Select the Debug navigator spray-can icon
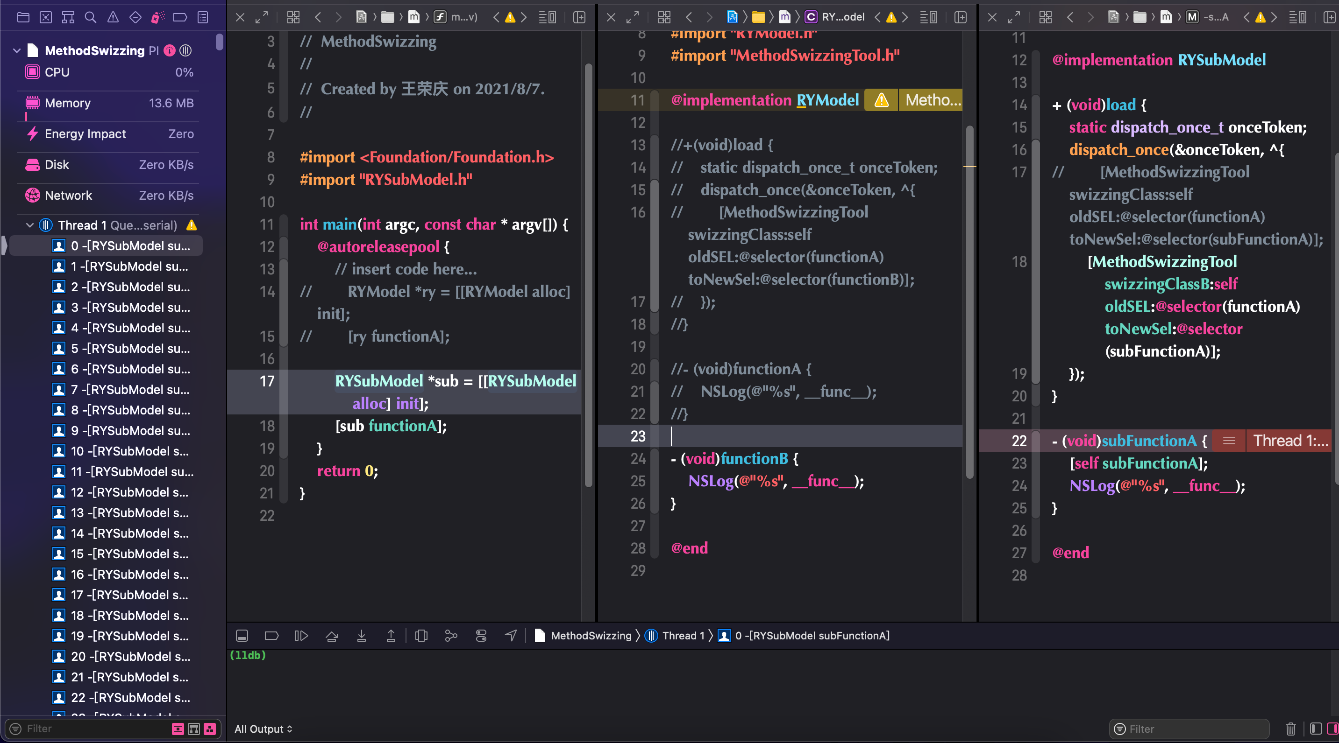The height and width of the screenshot is (743, 1339). coord(157,18)
